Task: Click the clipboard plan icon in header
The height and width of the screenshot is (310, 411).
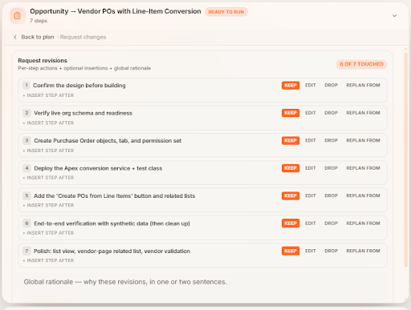Action: click(18, 16)
